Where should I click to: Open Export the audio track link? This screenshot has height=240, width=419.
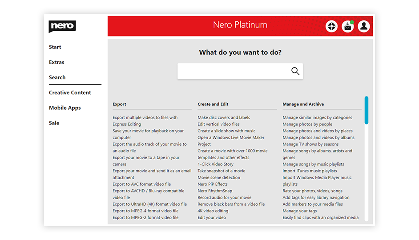click(149, 148)
